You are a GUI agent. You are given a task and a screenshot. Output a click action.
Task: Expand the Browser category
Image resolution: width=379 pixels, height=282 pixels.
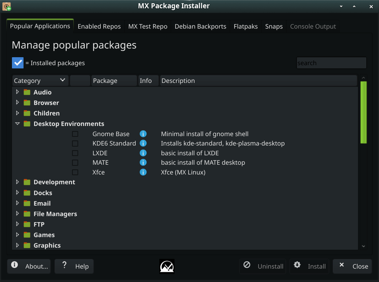tap(17, 102)
